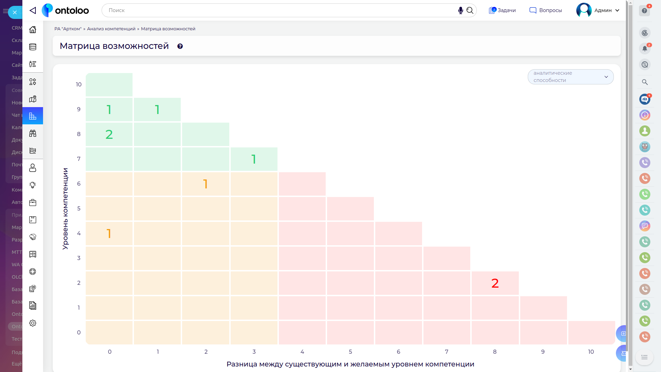Collapse sidebar with back triangle arrow
Screen dimensions: 661x372
33,10
